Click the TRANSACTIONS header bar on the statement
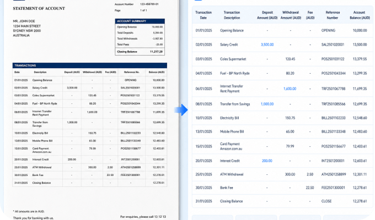 click(90, 65)
